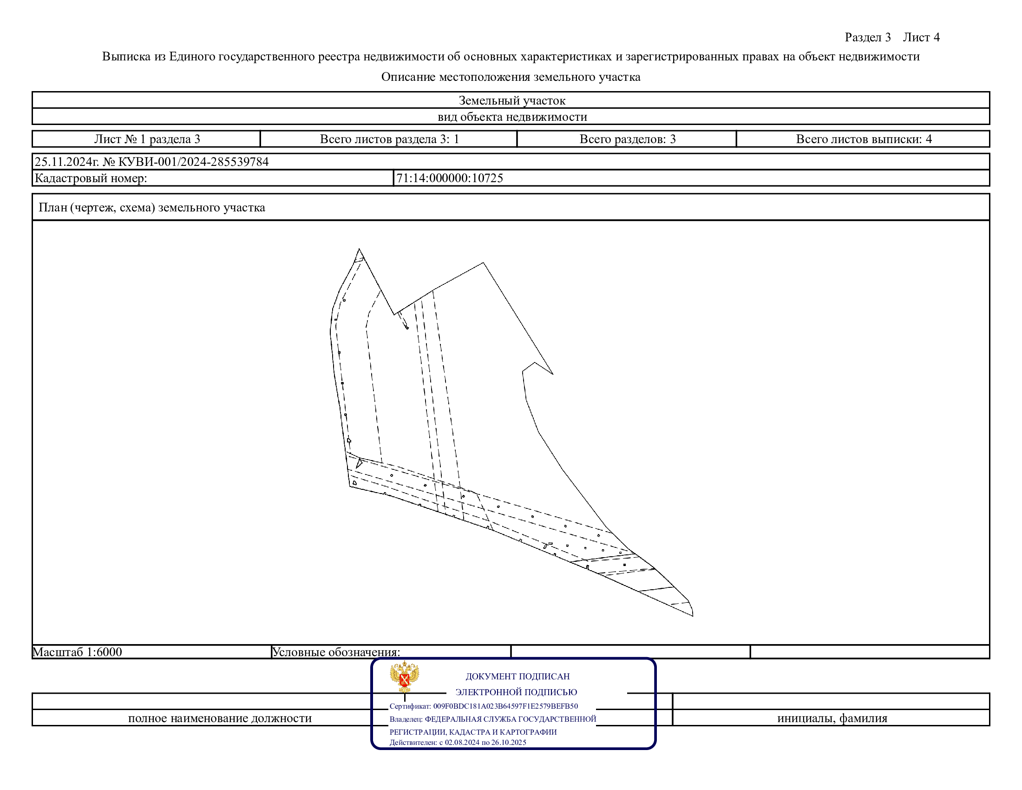Click the 'Лист 4' page indicator

(921, 37)
